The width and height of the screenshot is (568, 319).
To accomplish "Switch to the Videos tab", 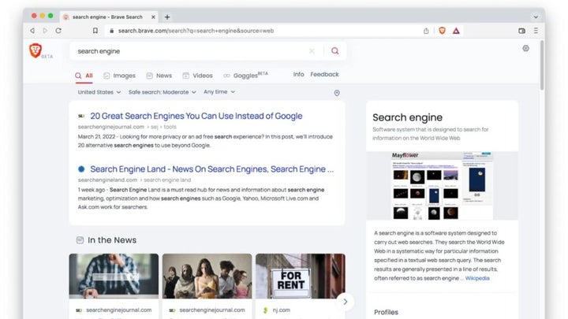I will tap(197, 76).
